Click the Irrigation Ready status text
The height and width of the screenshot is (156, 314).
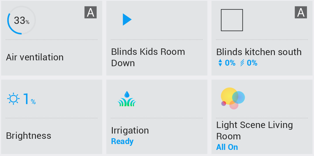coord(122,141)
